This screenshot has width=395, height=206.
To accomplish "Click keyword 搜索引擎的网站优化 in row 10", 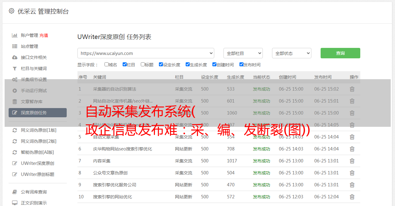I will point(113,197).
